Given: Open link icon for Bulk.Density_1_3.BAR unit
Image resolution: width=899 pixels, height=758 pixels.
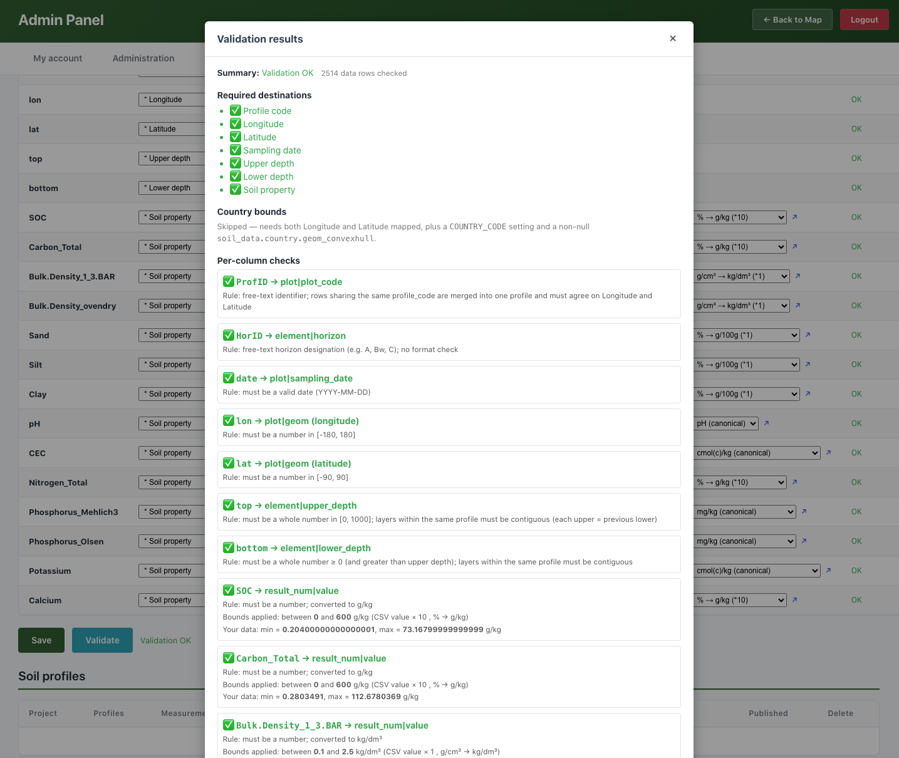Looking at the screenshot, I should coord(798,276).
